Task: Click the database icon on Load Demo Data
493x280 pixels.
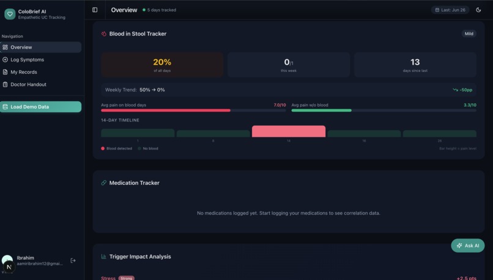Action: coord(5,107)
